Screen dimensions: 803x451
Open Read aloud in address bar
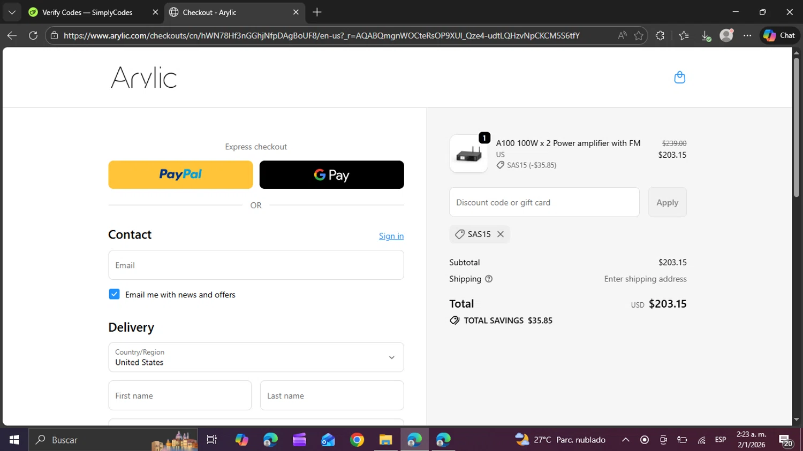[x=622, y=35]
